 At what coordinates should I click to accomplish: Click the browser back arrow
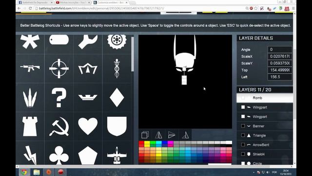[19, 8]
